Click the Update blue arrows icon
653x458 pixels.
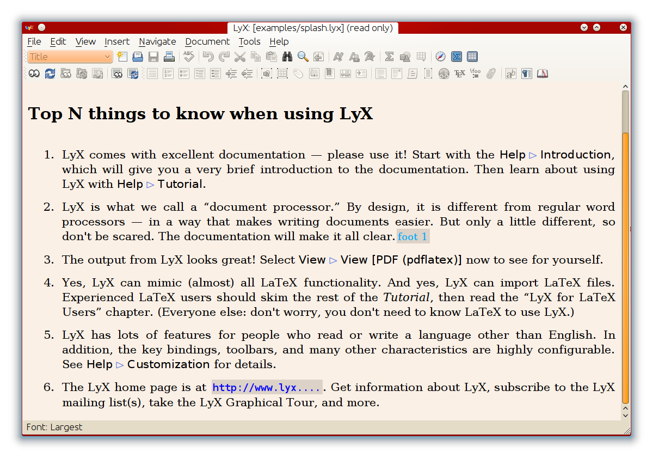(50, 74)
